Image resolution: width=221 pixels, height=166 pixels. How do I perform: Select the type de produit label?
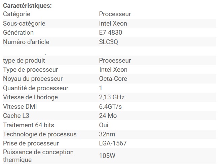(24, 61)
